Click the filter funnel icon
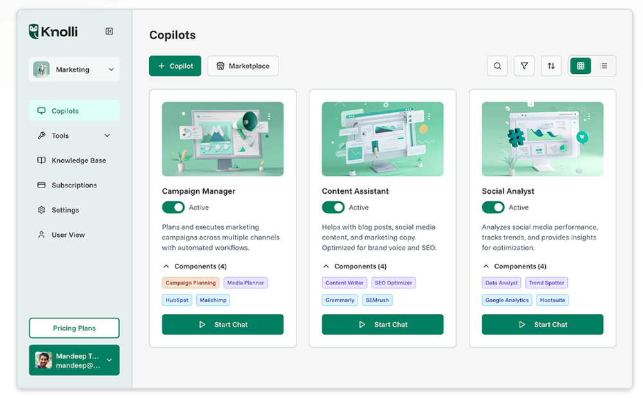Viewport: 643px width, 398px height. point(524,65)
